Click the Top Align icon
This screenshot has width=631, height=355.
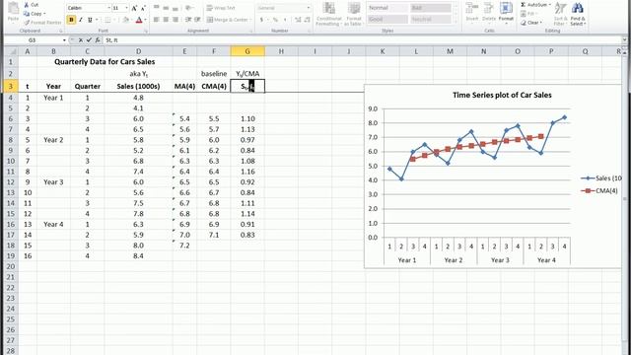tap(156, 8)
